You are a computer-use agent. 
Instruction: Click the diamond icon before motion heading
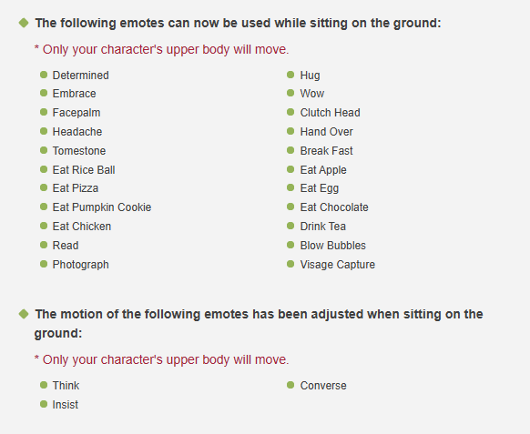pyautogui.click(x=24, y=314)
